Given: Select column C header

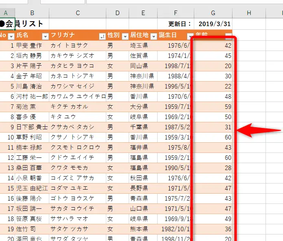Looking at the screenshot, I should 78,13.
